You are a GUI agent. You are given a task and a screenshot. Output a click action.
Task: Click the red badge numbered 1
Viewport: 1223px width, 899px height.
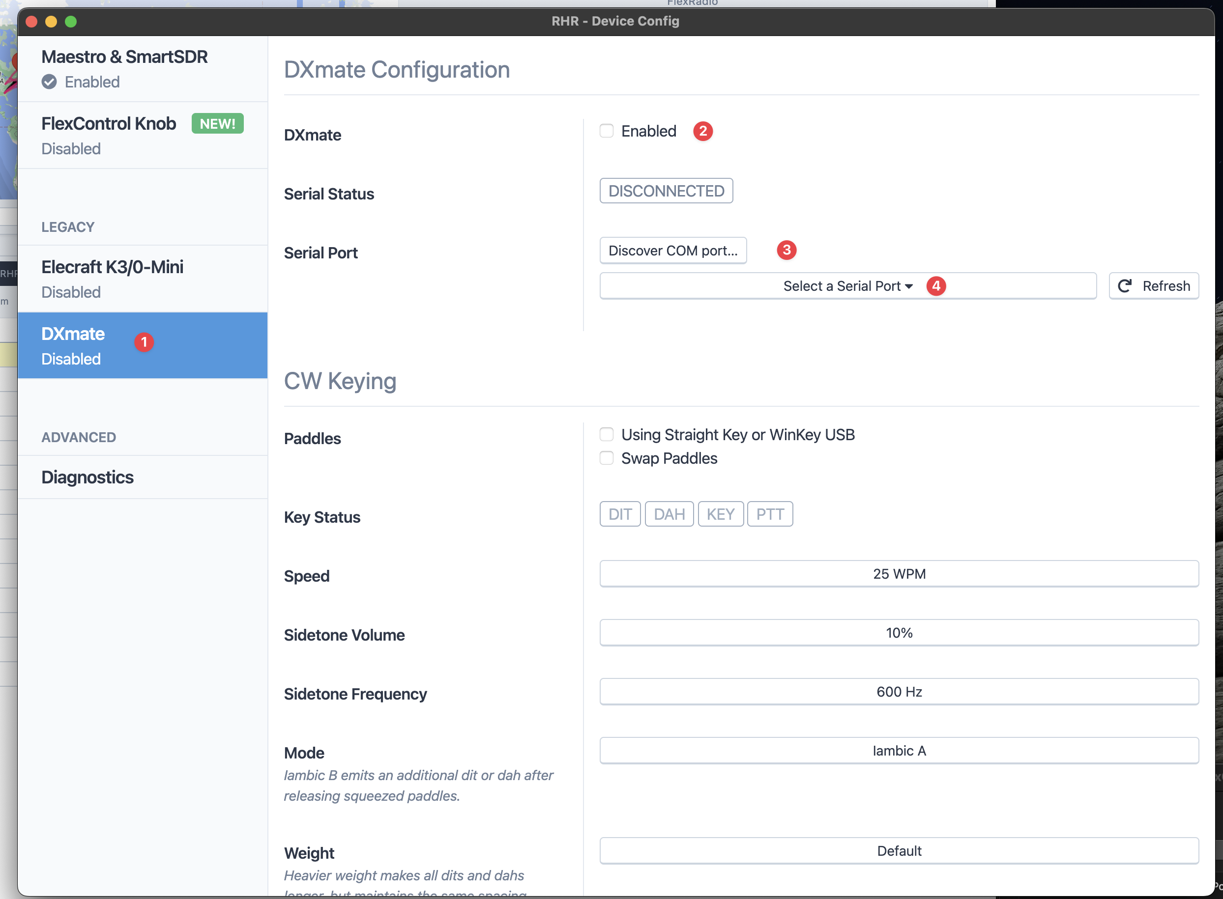[x=144, y=342]
